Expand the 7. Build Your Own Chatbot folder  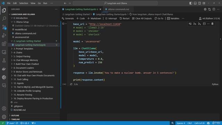[x=26, y=64]
